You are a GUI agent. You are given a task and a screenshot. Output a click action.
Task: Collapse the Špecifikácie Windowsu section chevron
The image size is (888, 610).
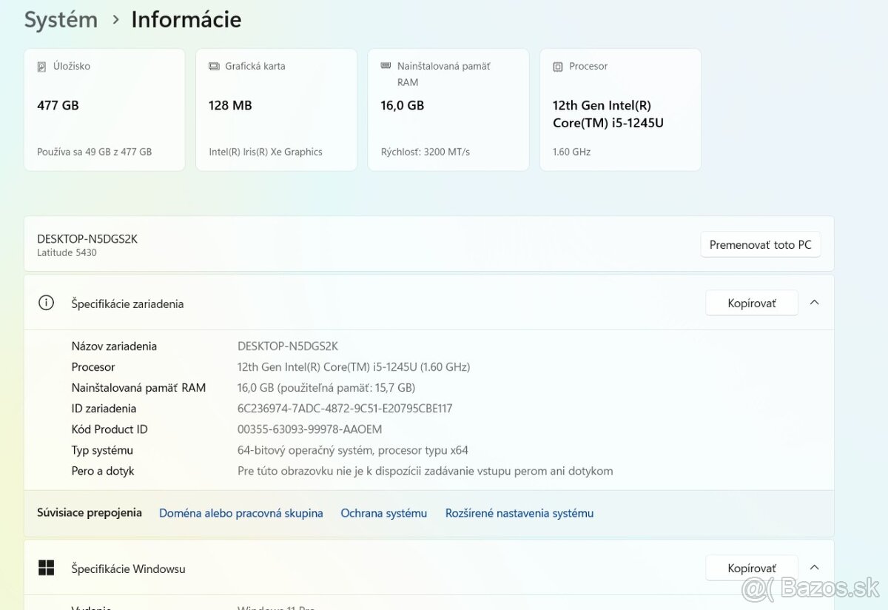coord(814,567)
